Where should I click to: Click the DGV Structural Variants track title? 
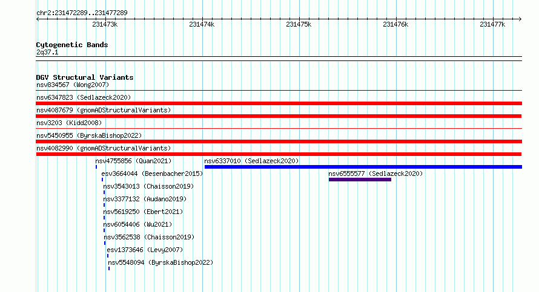pyautogui.click(x=85, y=77)
